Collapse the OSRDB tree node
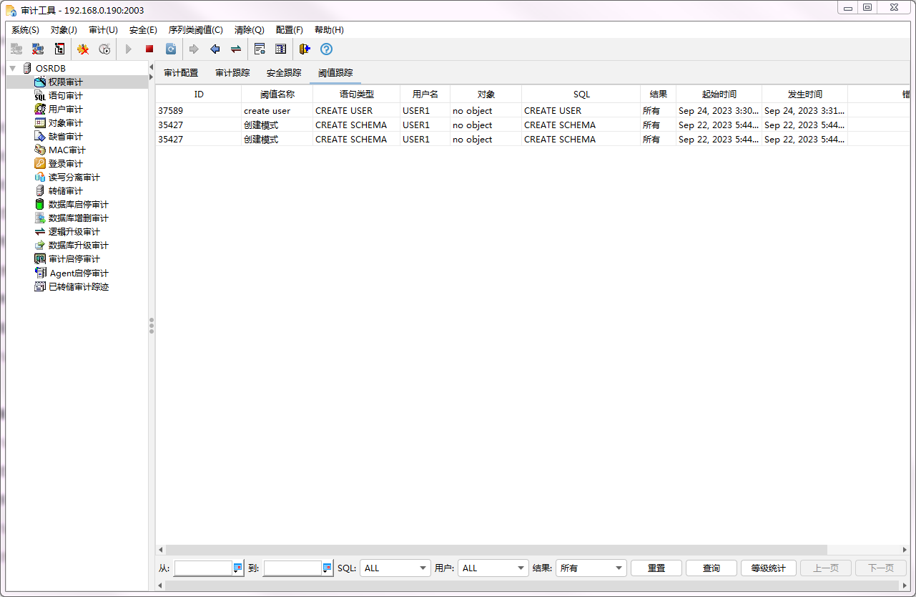 point(13,69)
